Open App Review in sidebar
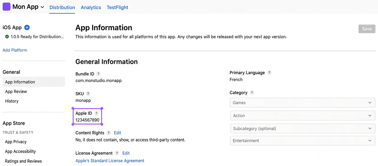The image size is (378, 166). coord(16,91)
